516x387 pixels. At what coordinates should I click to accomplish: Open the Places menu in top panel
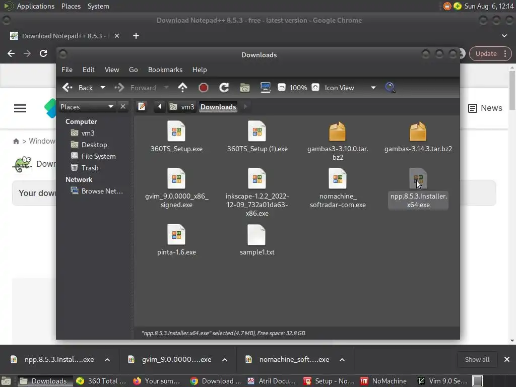pos(71,6)
